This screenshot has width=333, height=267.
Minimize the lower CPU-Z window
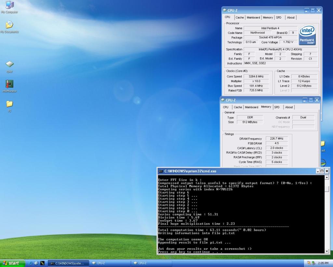point(305,100)
